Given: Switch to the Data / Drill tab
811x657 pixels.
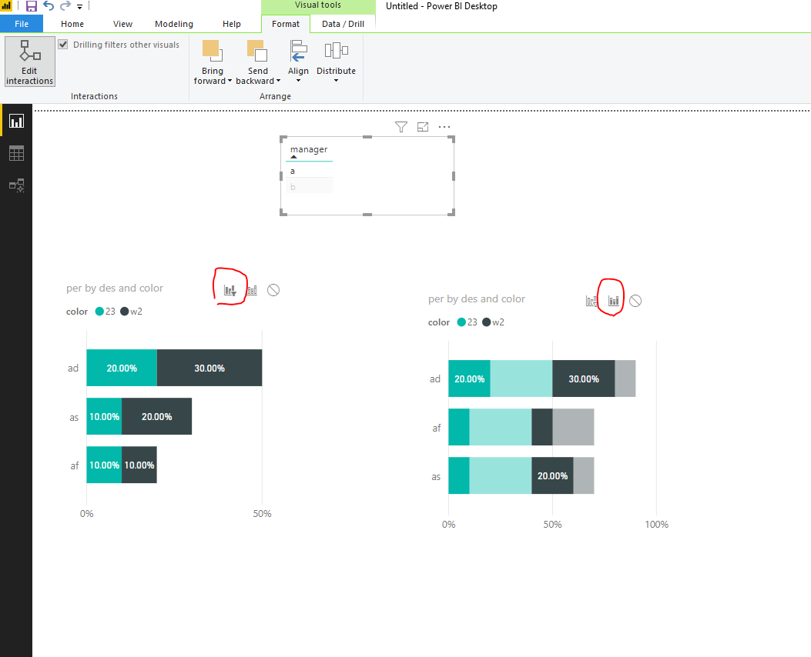Looking at the screenshot, I should 343,24.
